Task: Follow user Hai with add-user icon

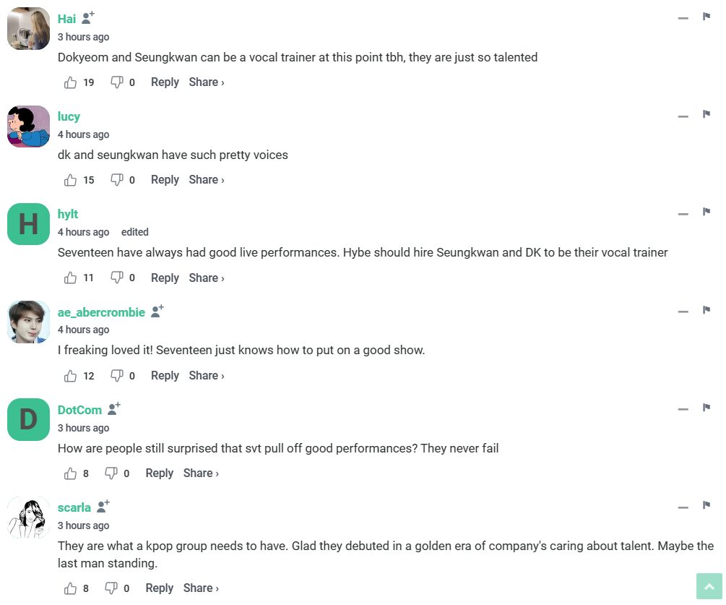Action: (x=88, y=18)
